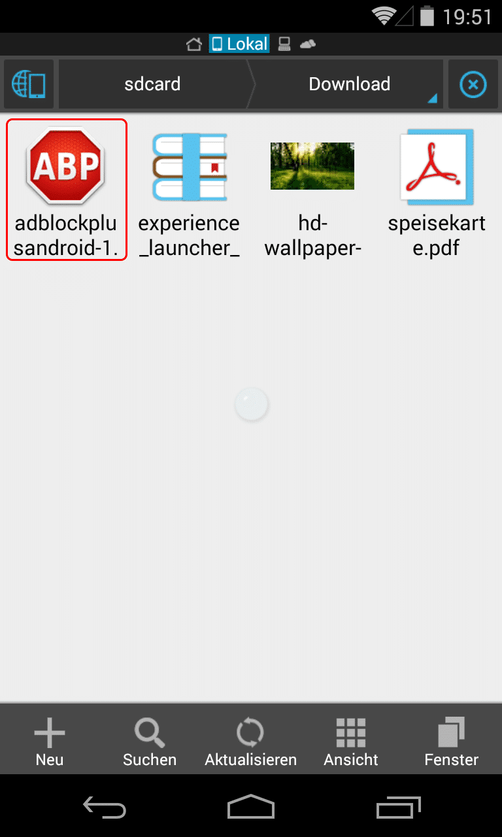502x837 pixels.
Task: Expand the Download path dropdown
Action: tap(349, 84)
